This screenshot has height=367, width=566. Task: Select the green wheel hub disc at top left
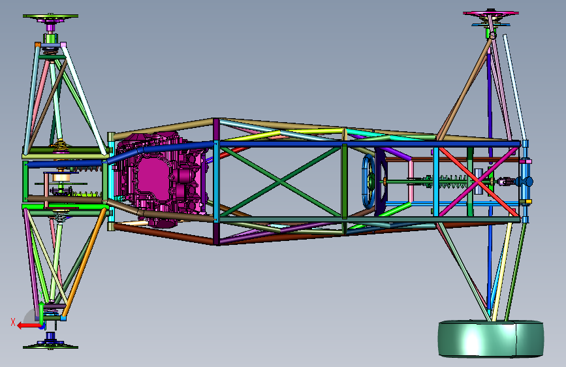[50, 16]
